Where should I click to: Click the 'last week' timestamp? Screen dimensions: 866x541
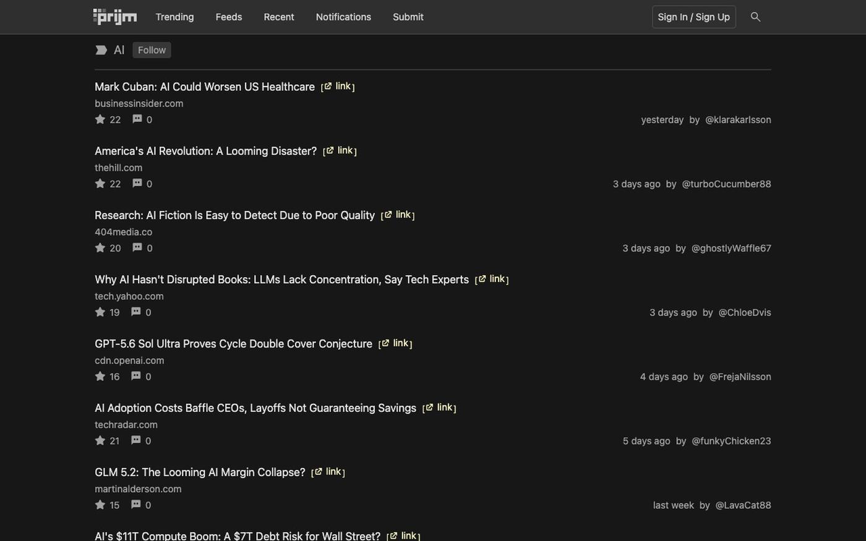[x=673, y=505]
